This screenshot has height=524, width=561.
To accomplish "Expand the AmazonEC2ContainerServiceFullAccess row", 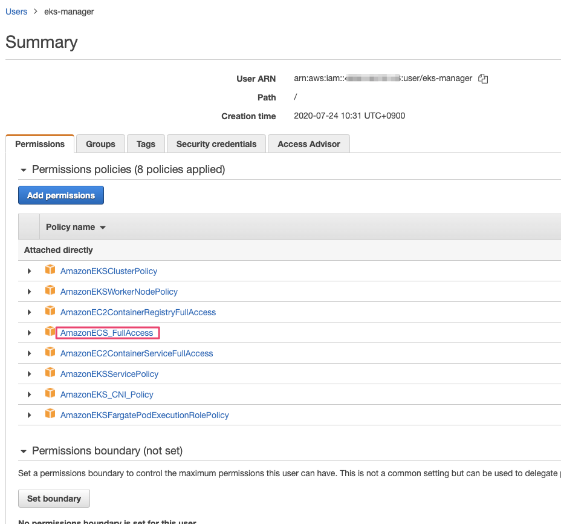I will point(30,353).
